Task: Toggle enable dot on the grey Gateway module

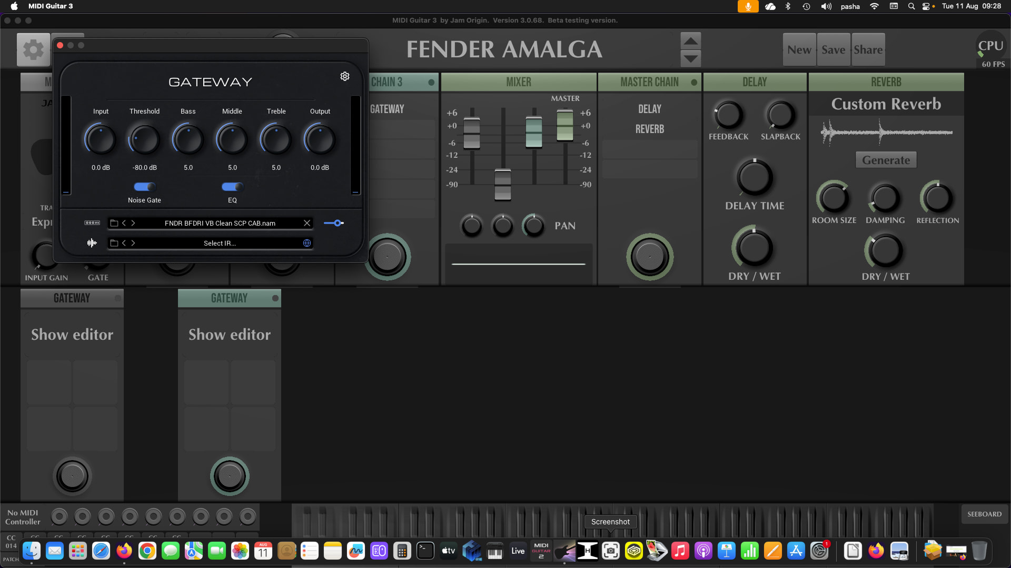Action: [x=118, y=298]
